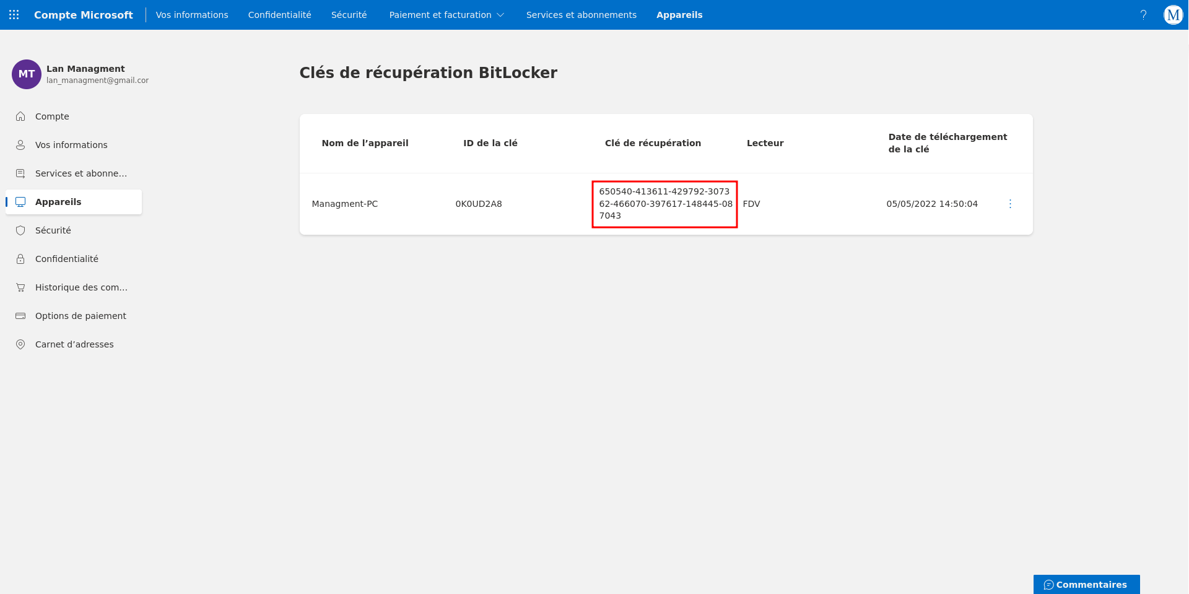Click the Compte home icon in sidebar
Image resolution: width=1189 pixels, height=594 pixels.
[20, 116]
